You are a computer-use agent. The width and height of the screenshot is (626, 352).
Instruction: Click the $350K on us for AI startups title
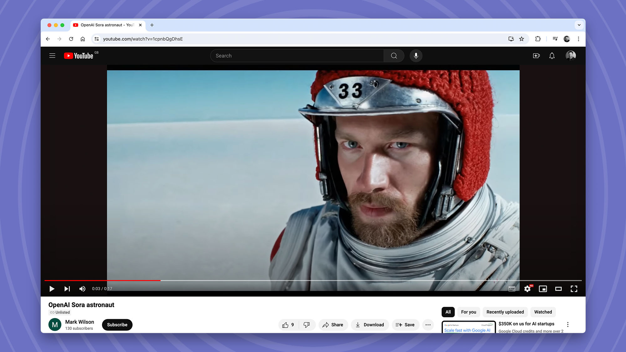[526, 324]
